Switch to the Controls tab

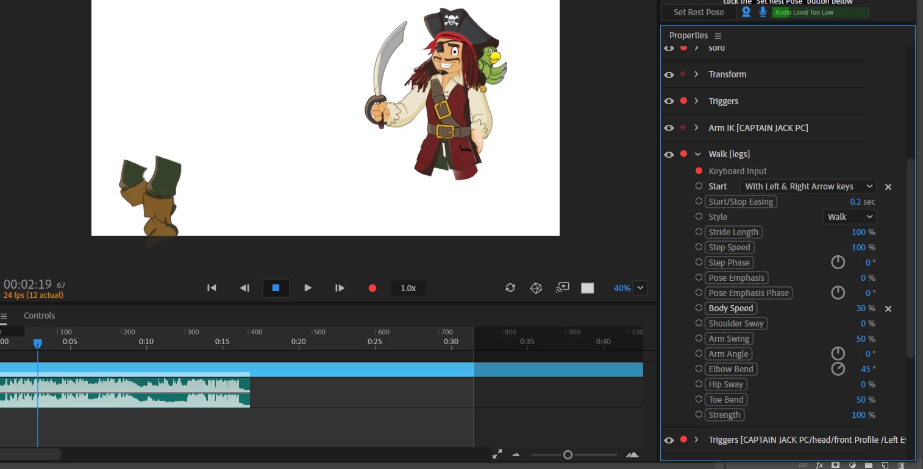point(39,316)
